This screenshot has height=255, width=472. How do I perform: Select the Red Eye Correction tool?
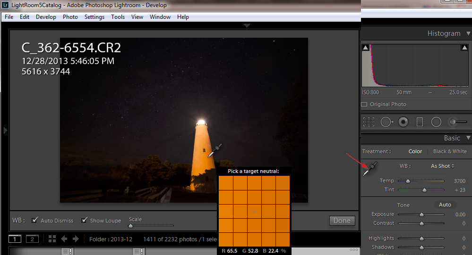(403, 122)
